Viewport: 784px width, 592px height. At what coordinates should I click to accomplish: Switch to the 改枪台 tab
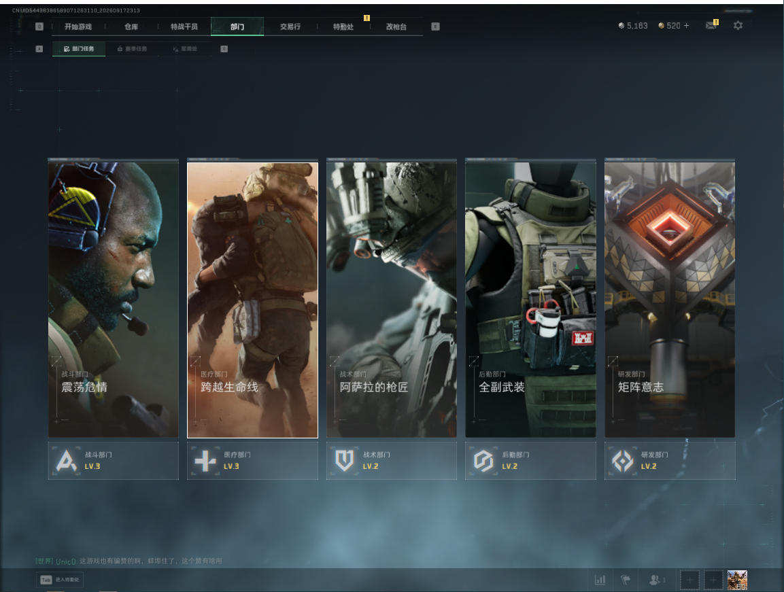396,27
